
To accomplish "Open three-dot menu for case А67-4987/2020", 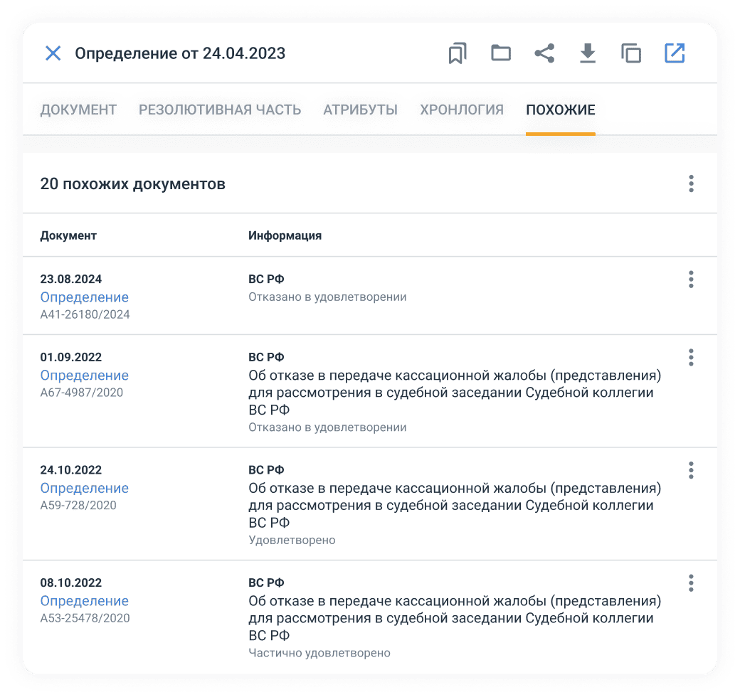I will point(691,357).
